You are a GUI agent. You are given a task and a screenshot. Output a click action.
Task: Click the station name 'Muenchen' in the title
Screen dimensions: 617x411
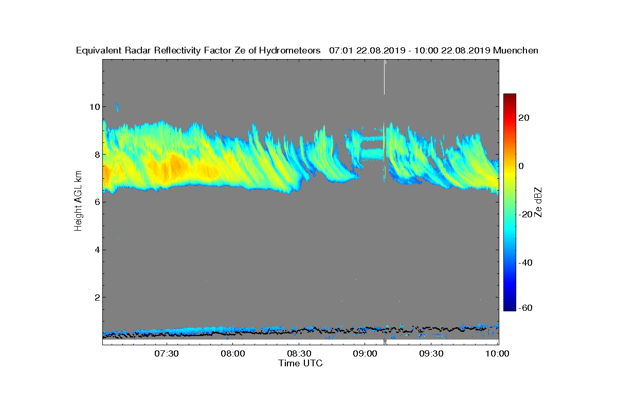pyautogui.click(x=516, y=50)
